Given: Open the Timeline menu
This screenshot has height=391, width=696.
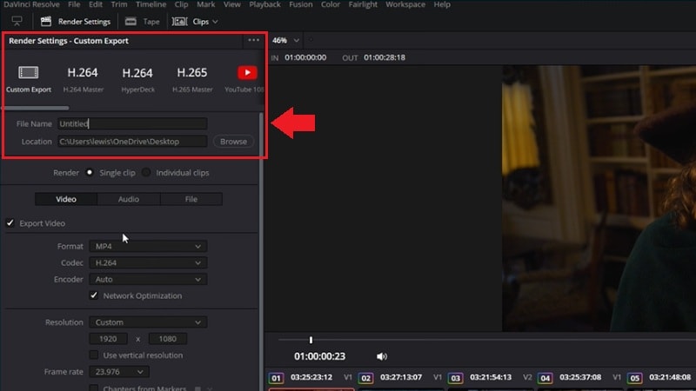Looking at the screenshot, I should pyautogui.click(x=151, y=4).
